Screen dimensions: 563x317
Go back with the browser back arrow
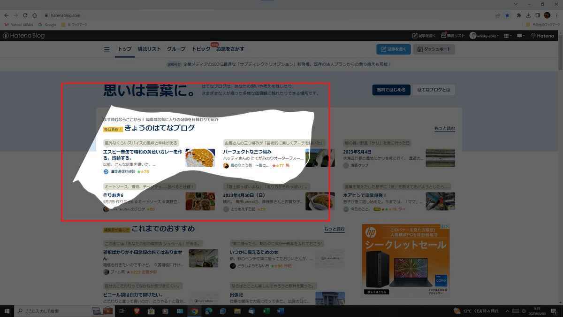pos(7,15)
